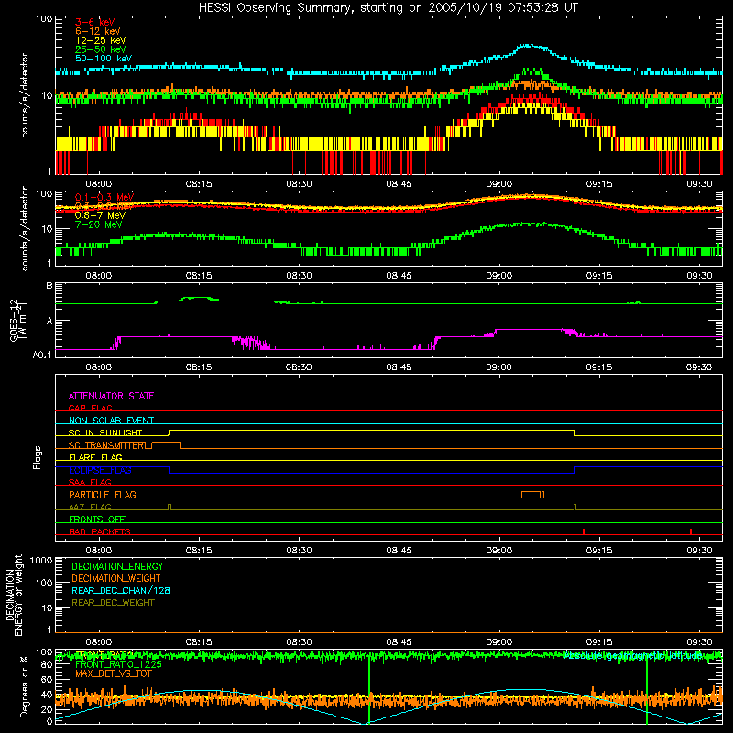Click the A0.1 tick label on GOES panel

[x=42, y=355]
